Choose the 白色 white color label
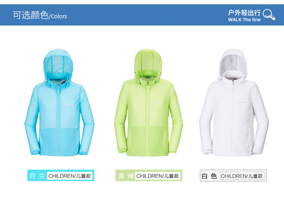Screen dimensions: 284x207 (x=209, y=176)
